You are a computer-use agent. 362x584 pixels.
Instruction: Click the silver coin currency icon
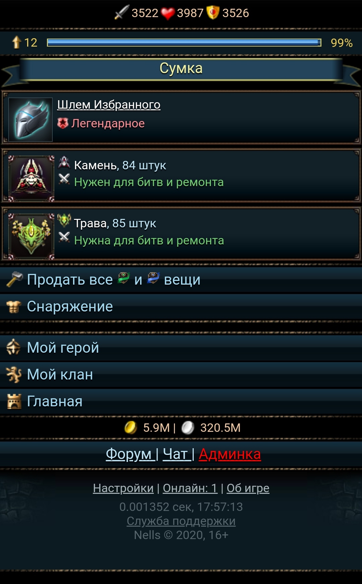(188, 427)
